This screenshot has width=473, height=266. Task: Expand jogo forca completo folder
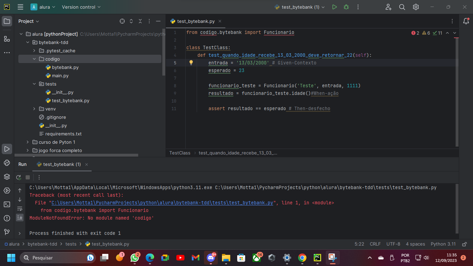tap(28, 150)
